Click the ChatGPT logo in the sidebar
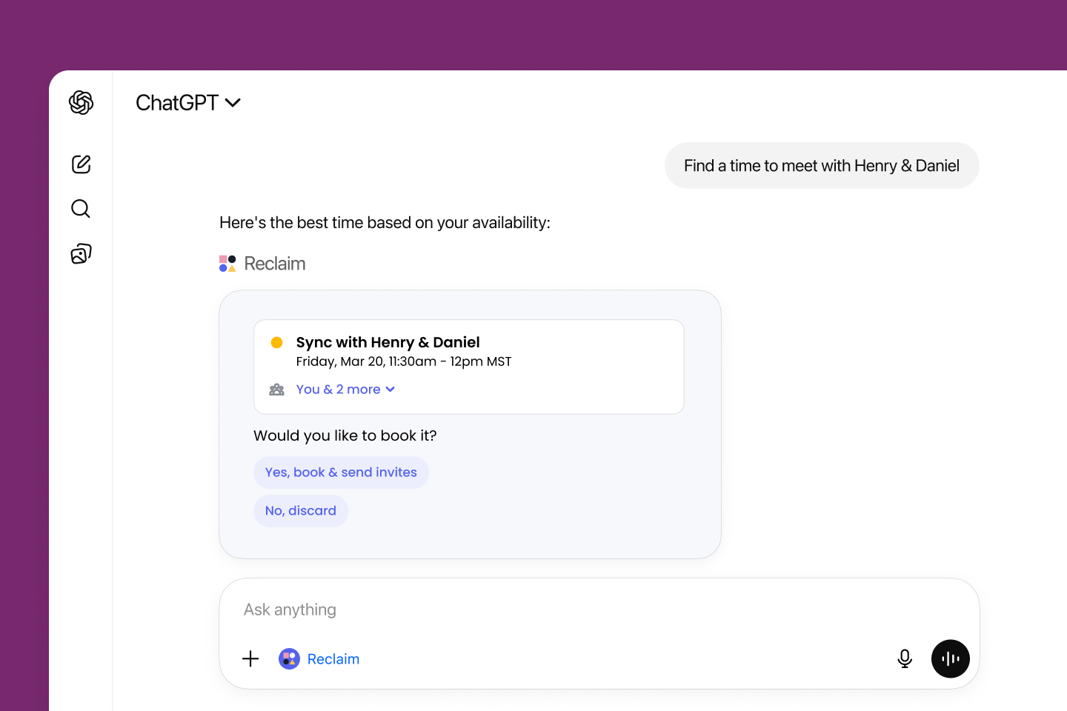 coord(81,102)
